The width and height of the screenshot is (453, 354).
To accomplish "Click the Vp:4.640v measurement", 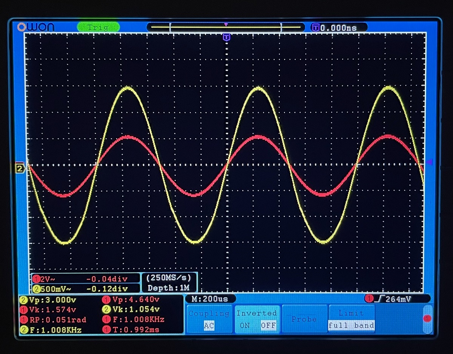I will 131,300.
